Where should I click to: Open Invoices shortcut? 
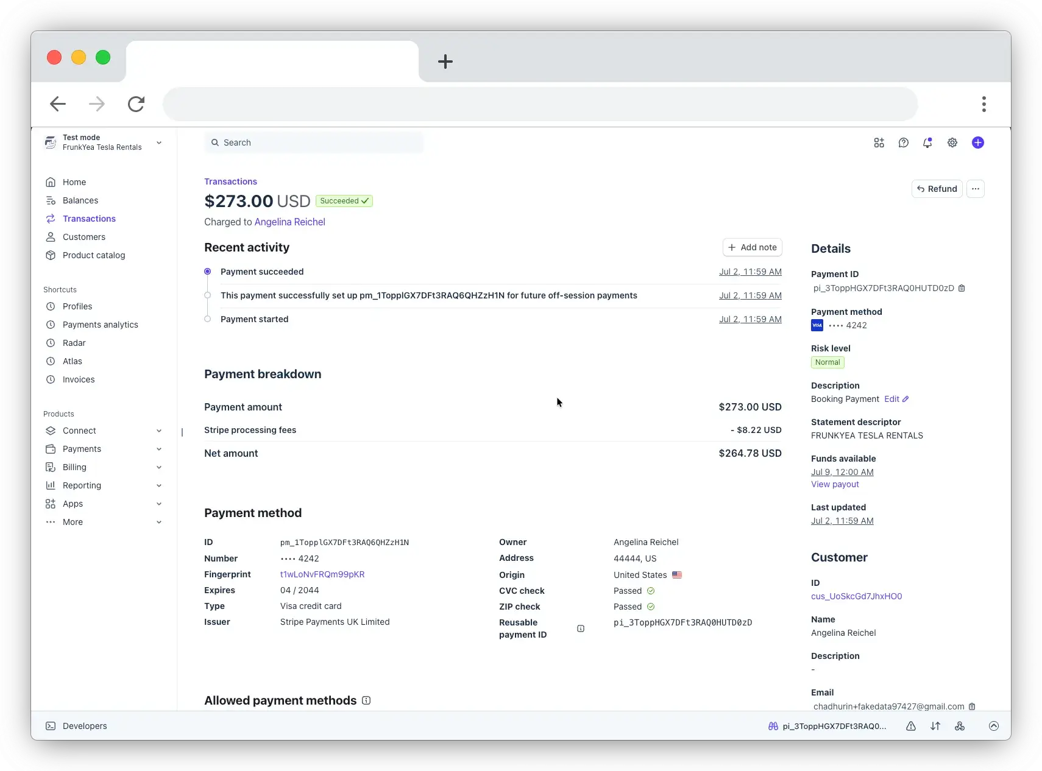pos(79,379)
